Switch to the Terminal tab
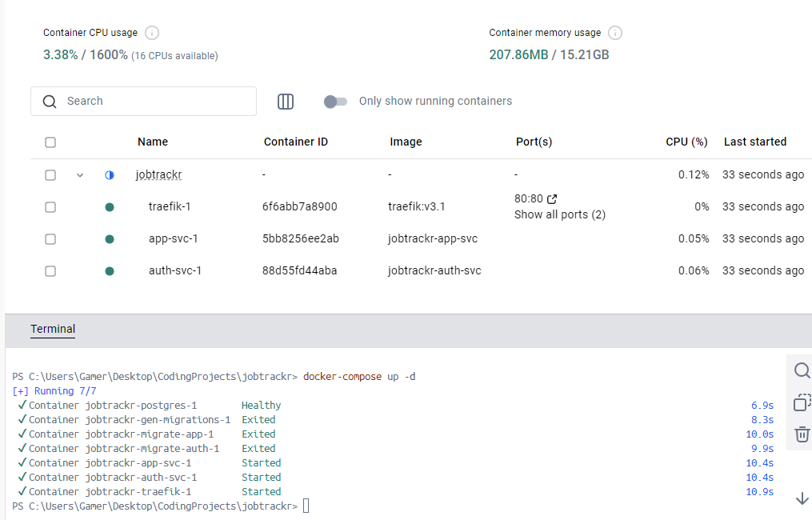The width and height of the screenshot is (812, 520). [x=53, y=329]
